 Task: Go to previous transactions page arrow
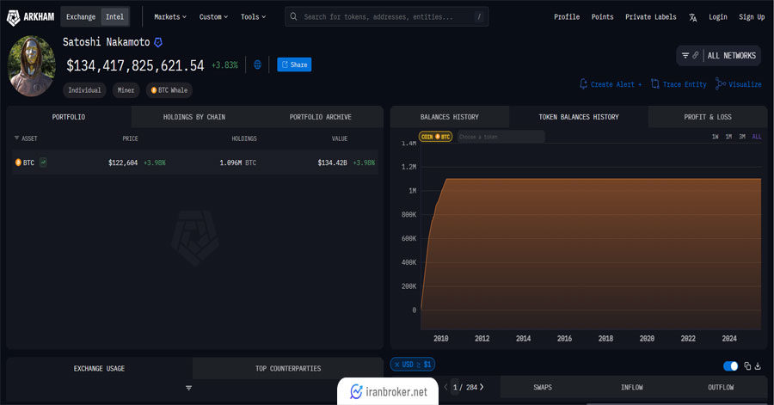445,387
